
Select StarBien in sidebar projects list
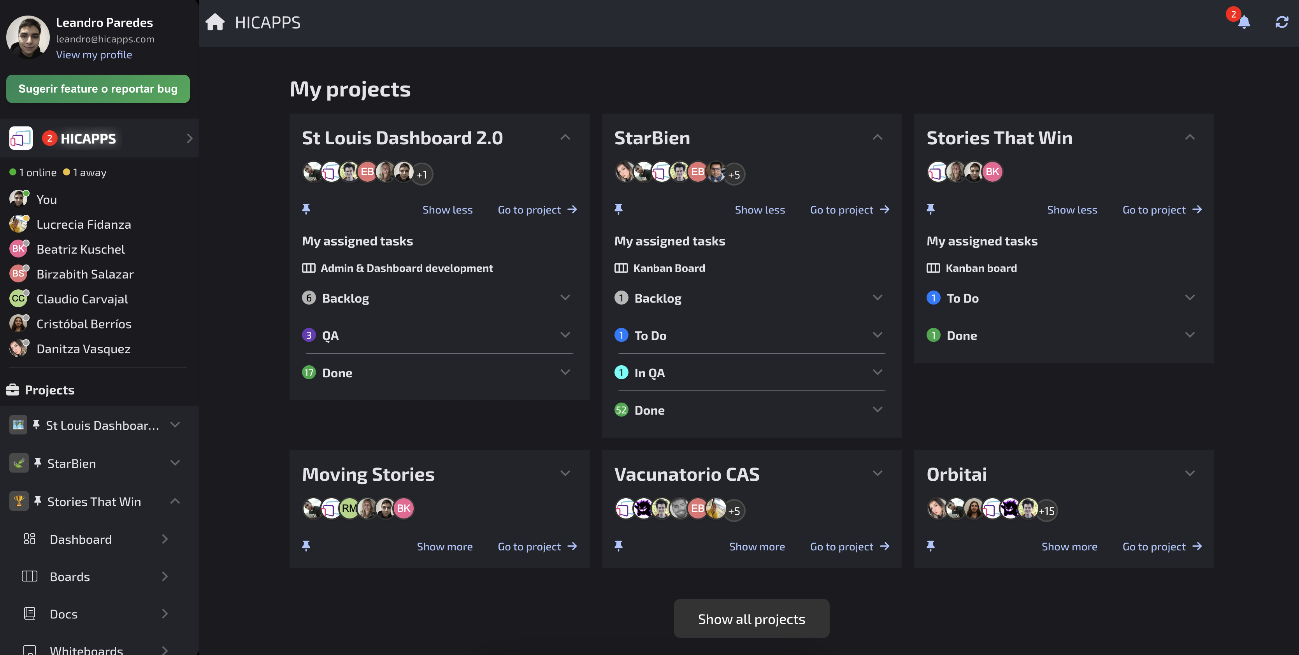tap(72, 464)
